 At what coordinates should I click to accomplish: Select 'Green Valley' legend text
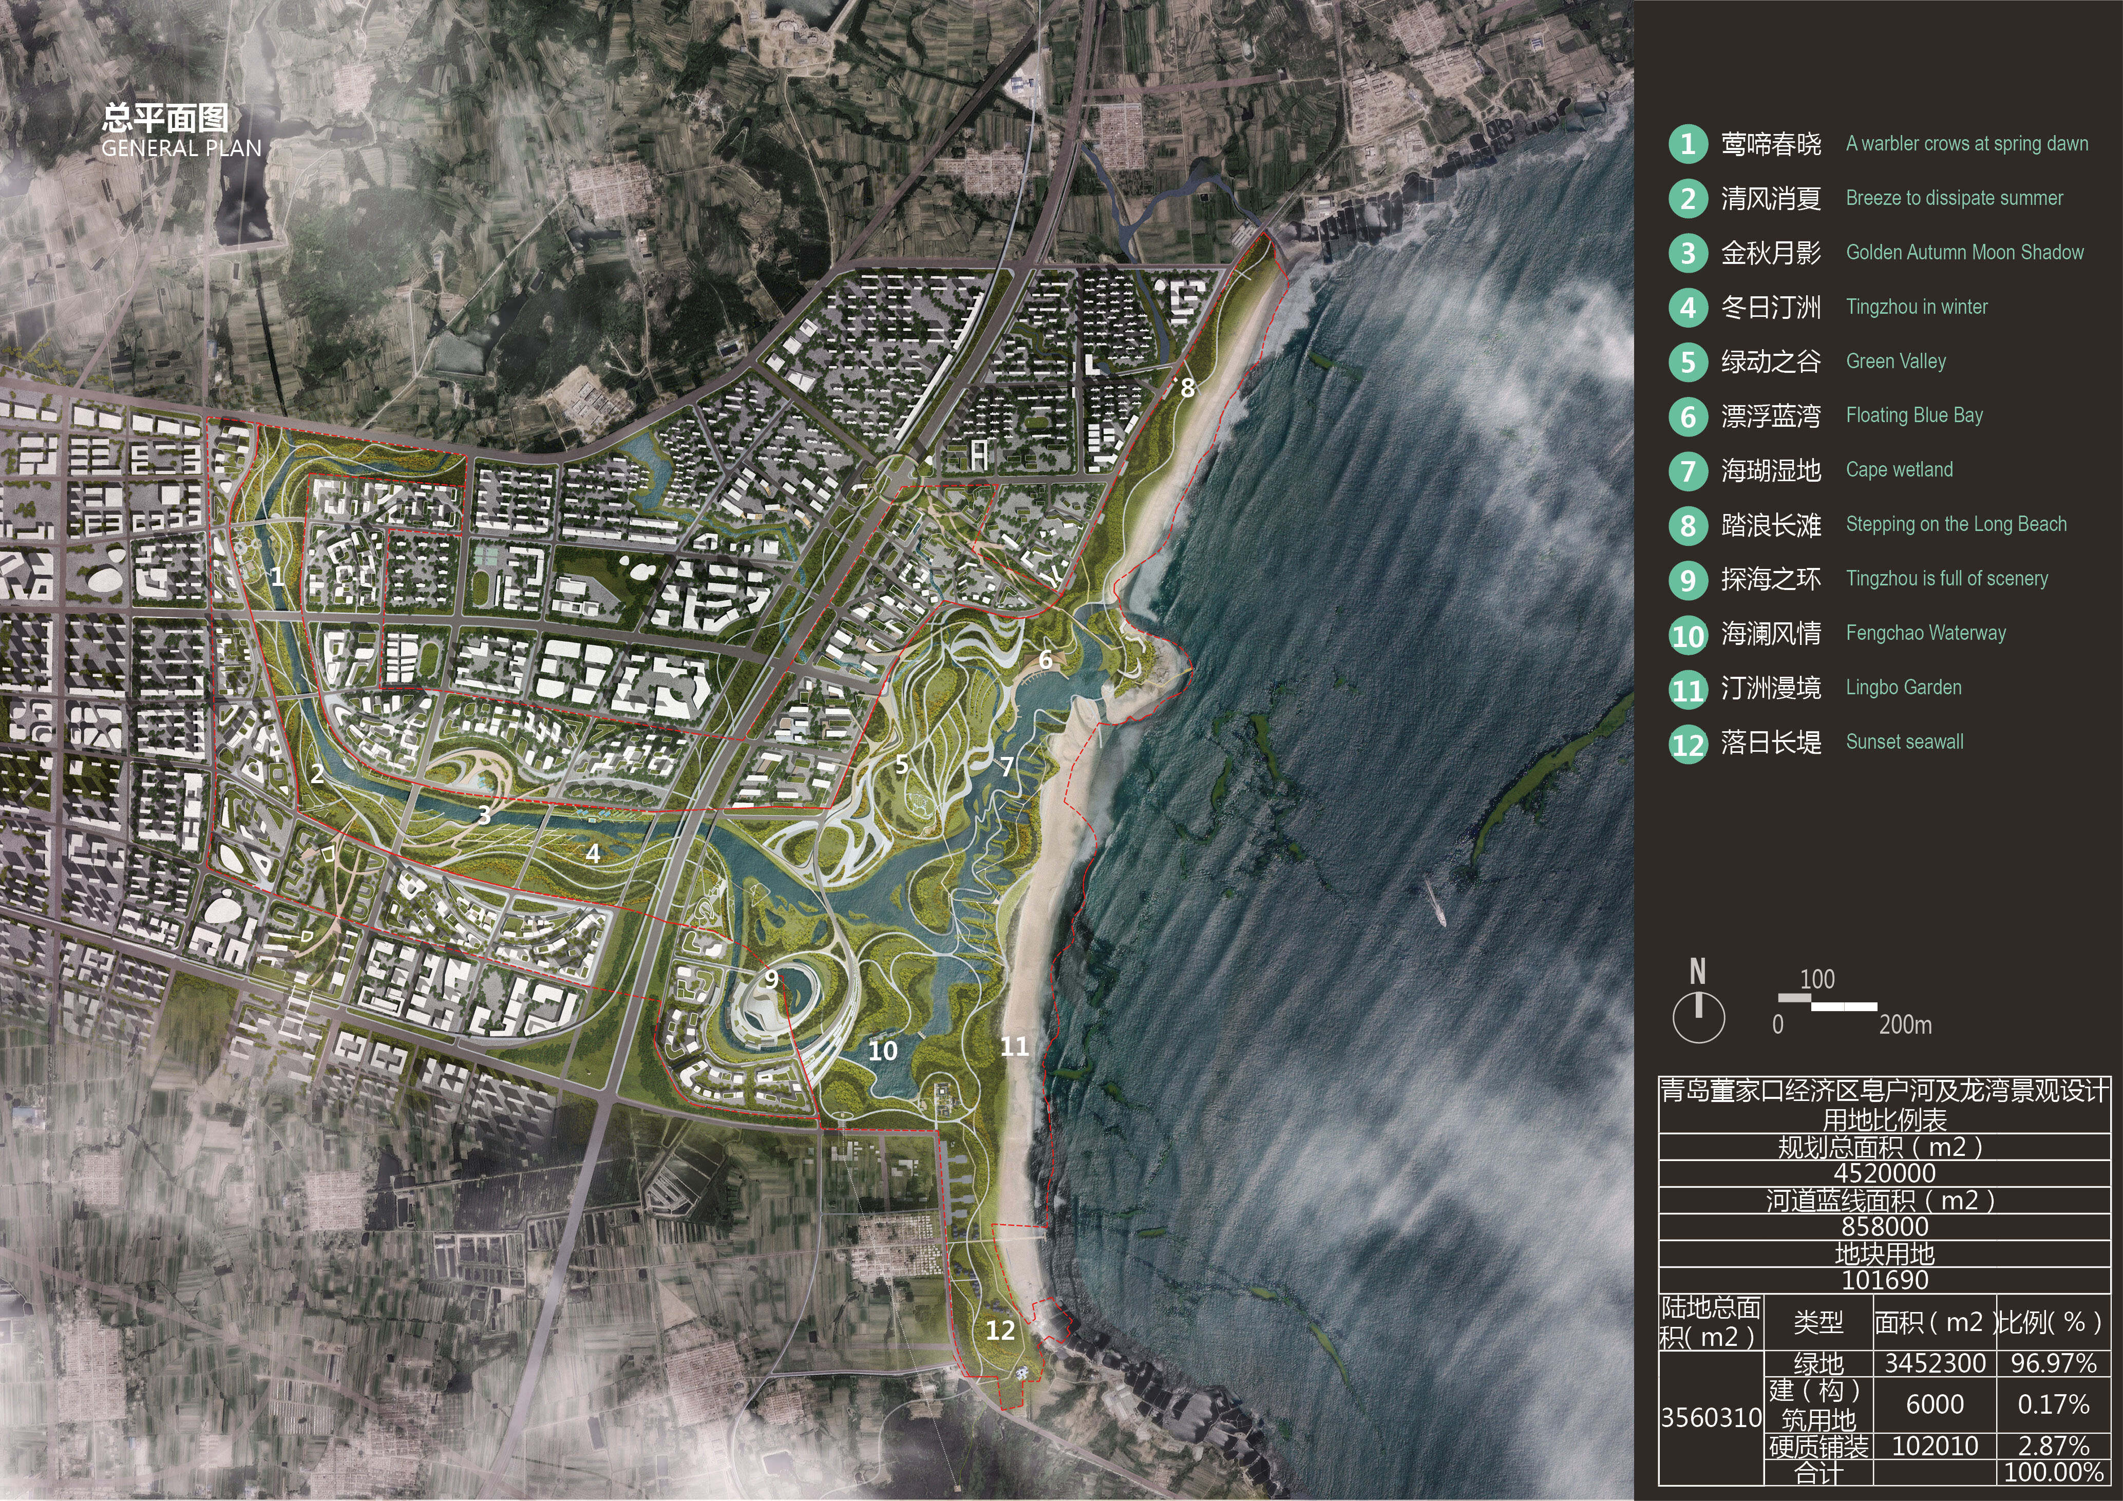(1895, 362)
